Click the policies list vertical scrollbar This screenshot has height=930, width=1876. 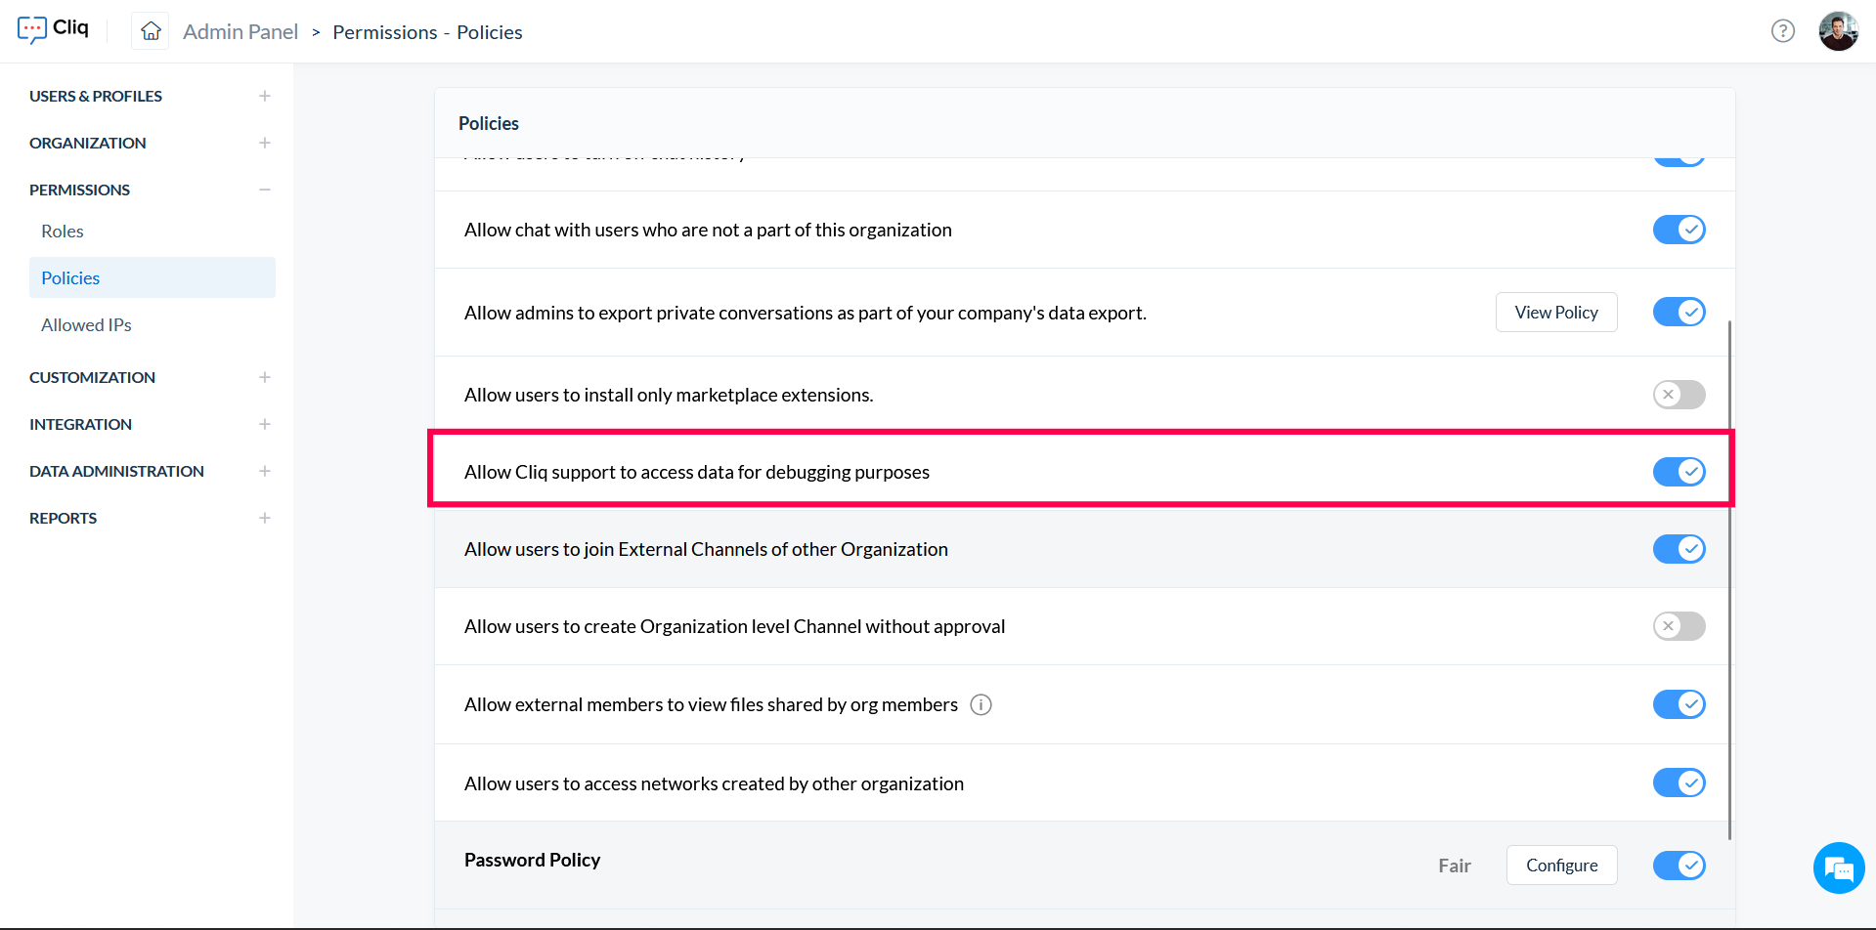pyautogui.click(x=1729, y=579)
